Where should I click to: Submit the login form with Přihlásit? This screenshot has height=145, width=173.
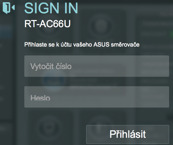(127, 134)
